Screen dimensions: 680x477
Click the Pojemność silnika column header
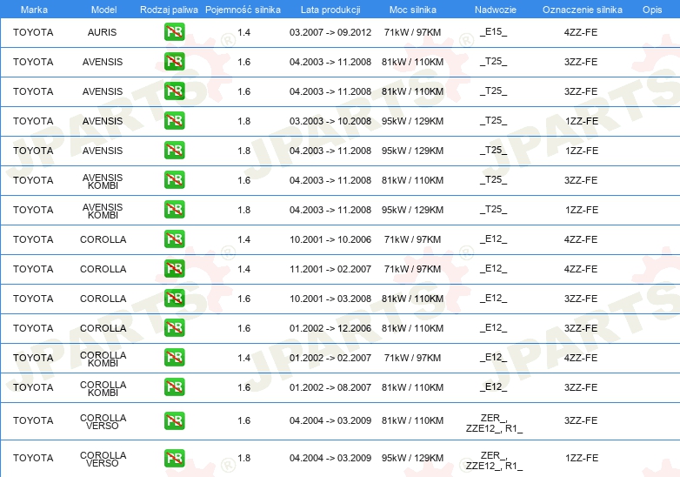(243, 10)
